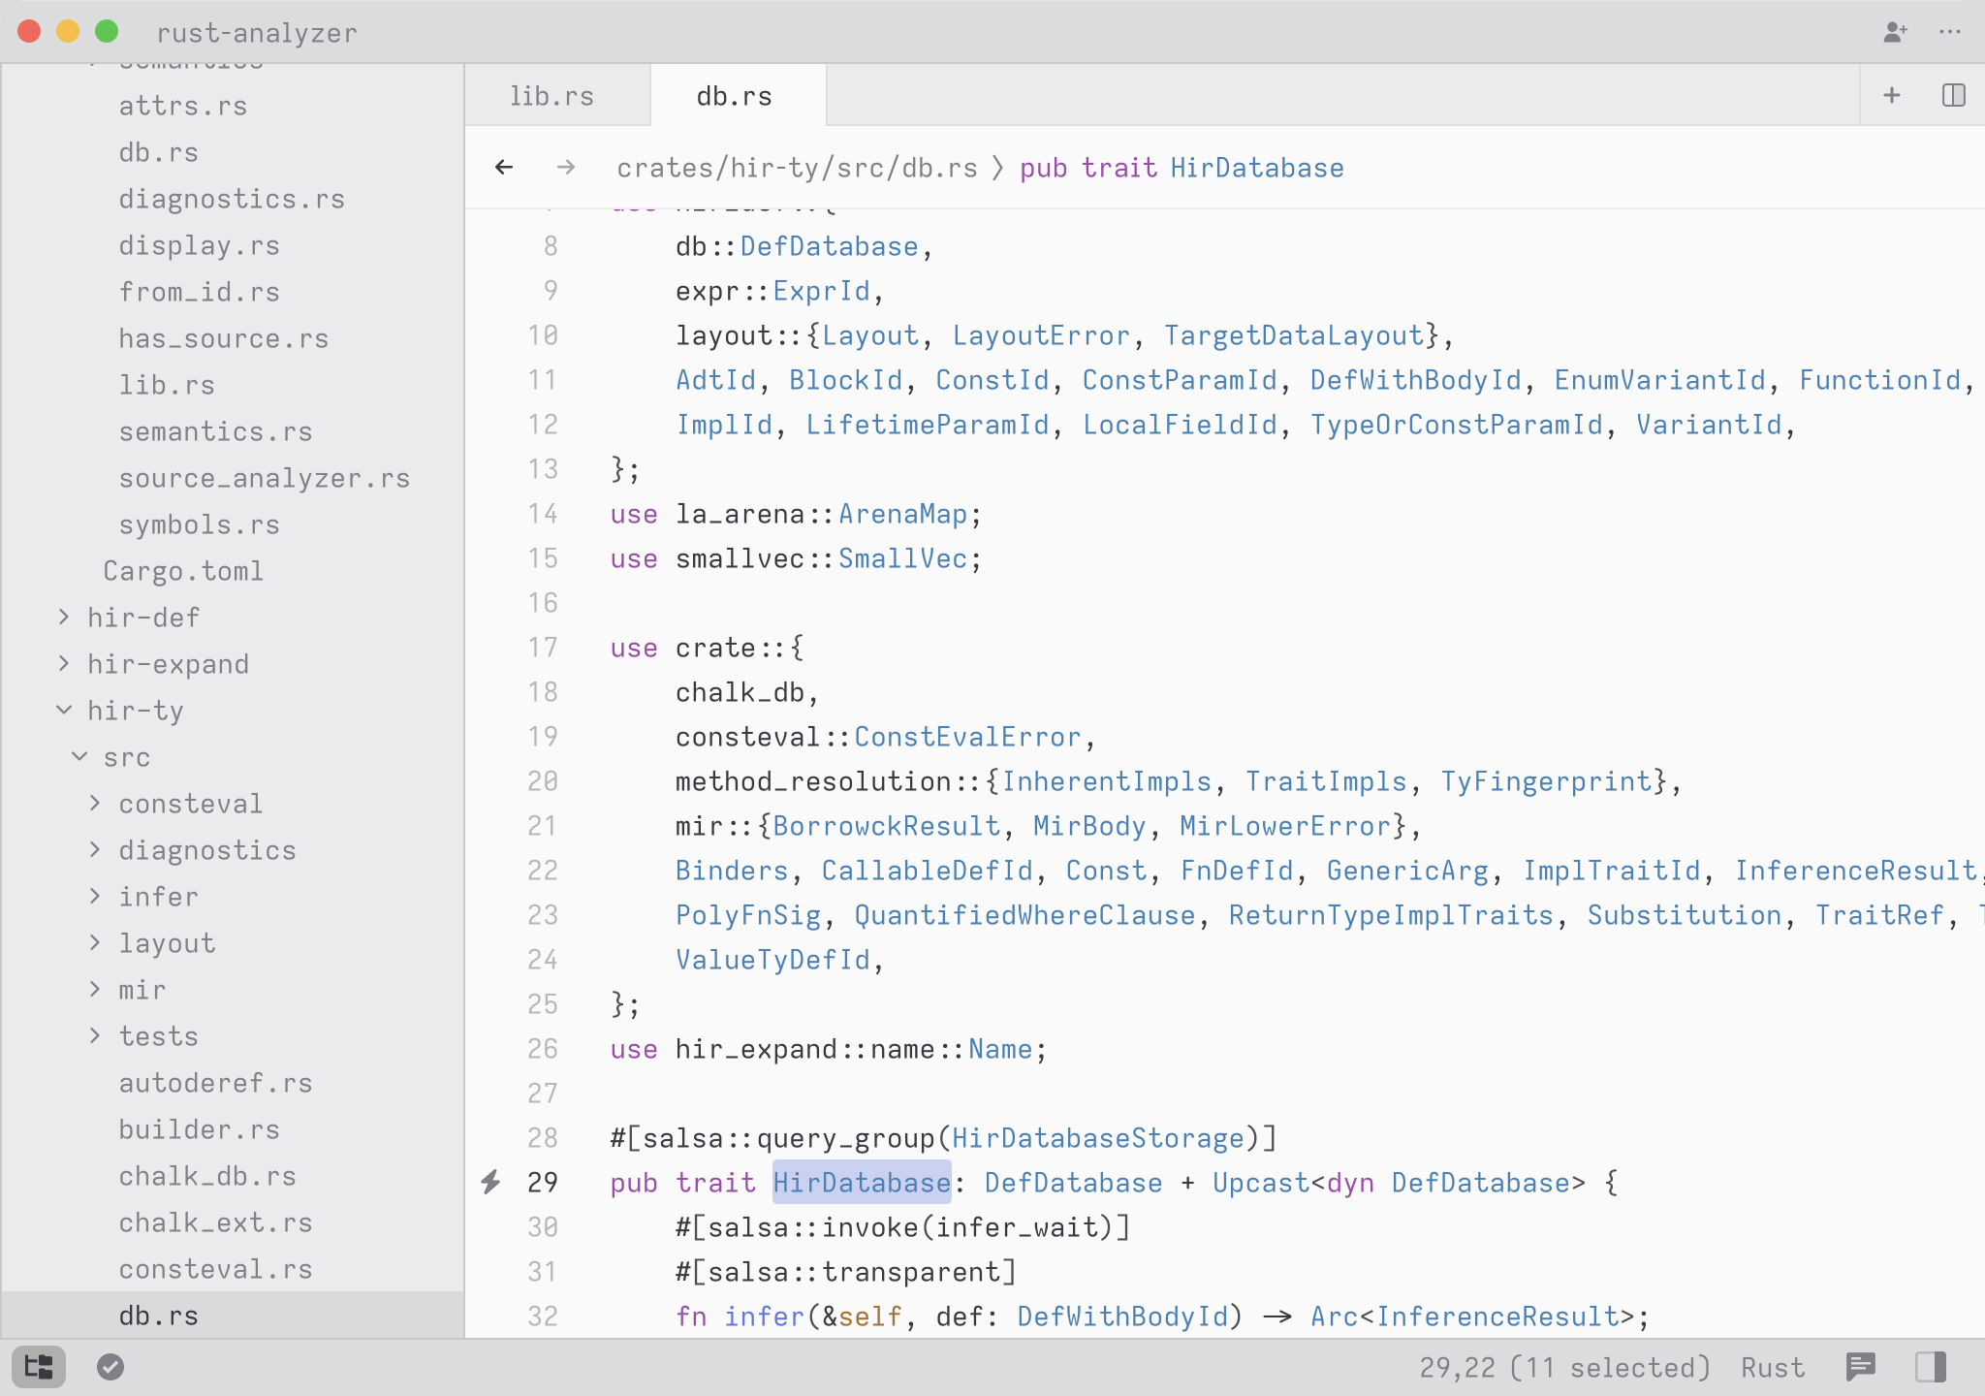This screenshot has height=1396, width=1985.
Task: Click the pub trait HirDatabase breadcrumb
Action: [1182, 168]
